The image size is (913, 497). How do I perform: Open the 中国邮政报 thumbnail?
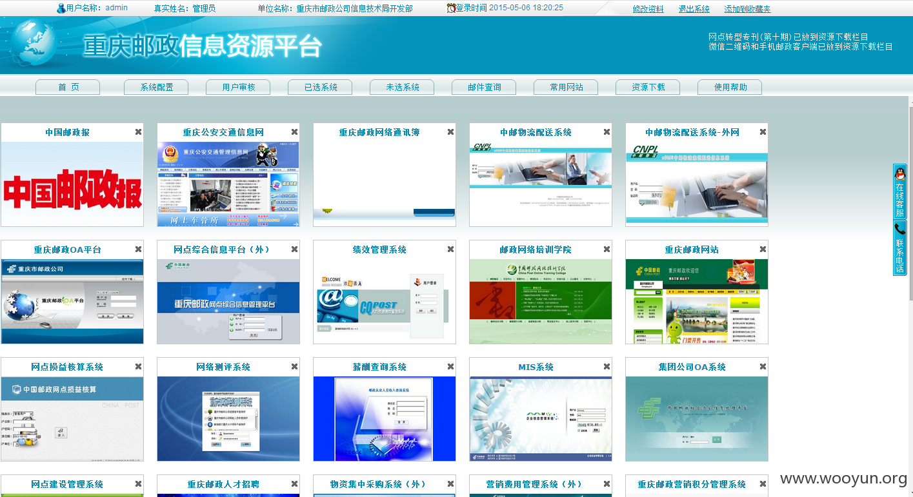[x=72, y=184]
